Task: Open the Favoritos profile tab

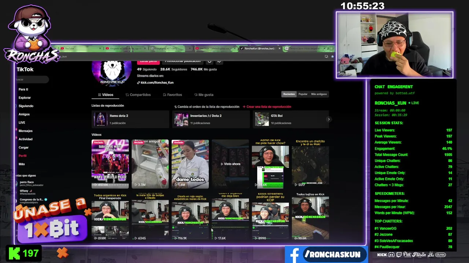Action: coord(172,95)
